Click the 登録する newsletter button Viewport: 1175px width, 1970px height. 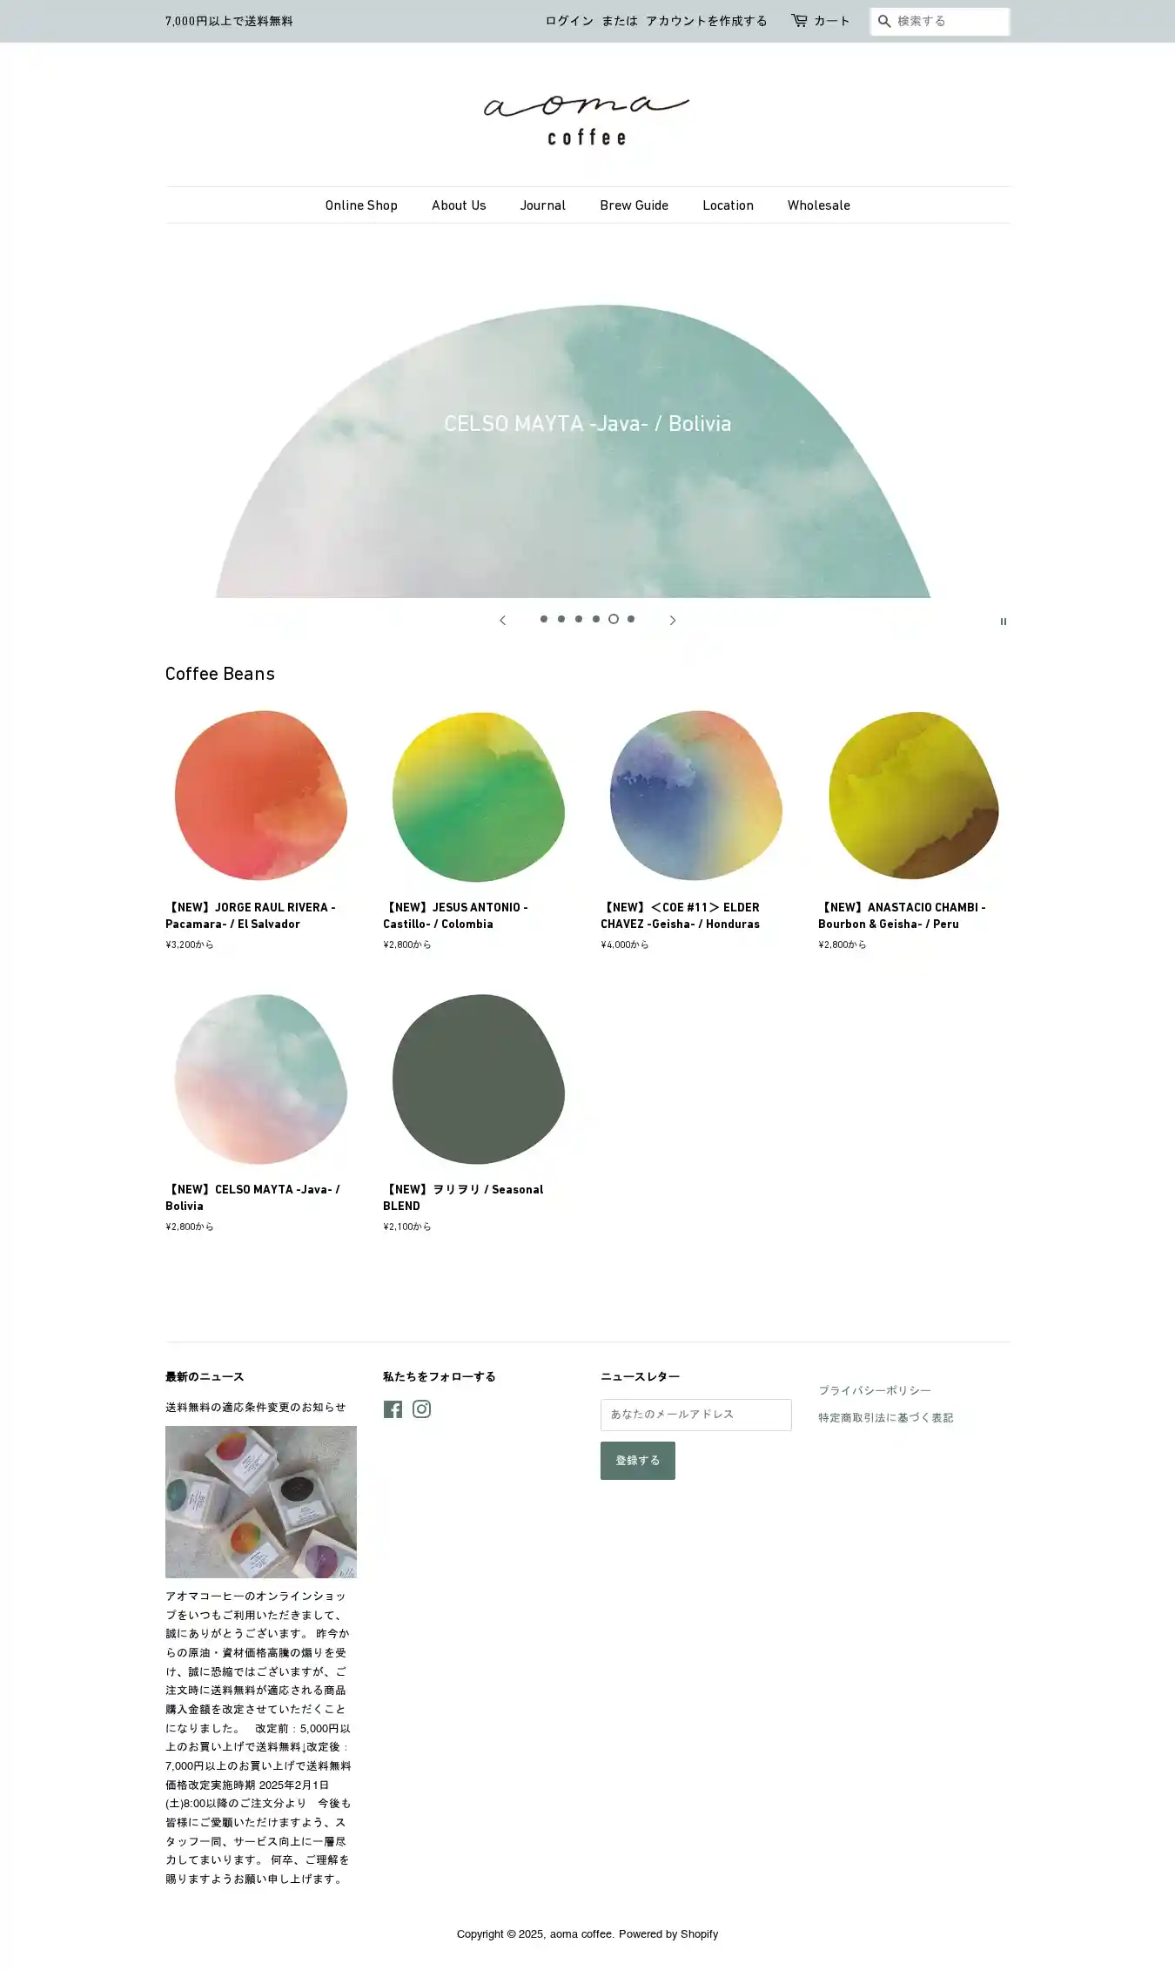click(x=638, y=1461)
